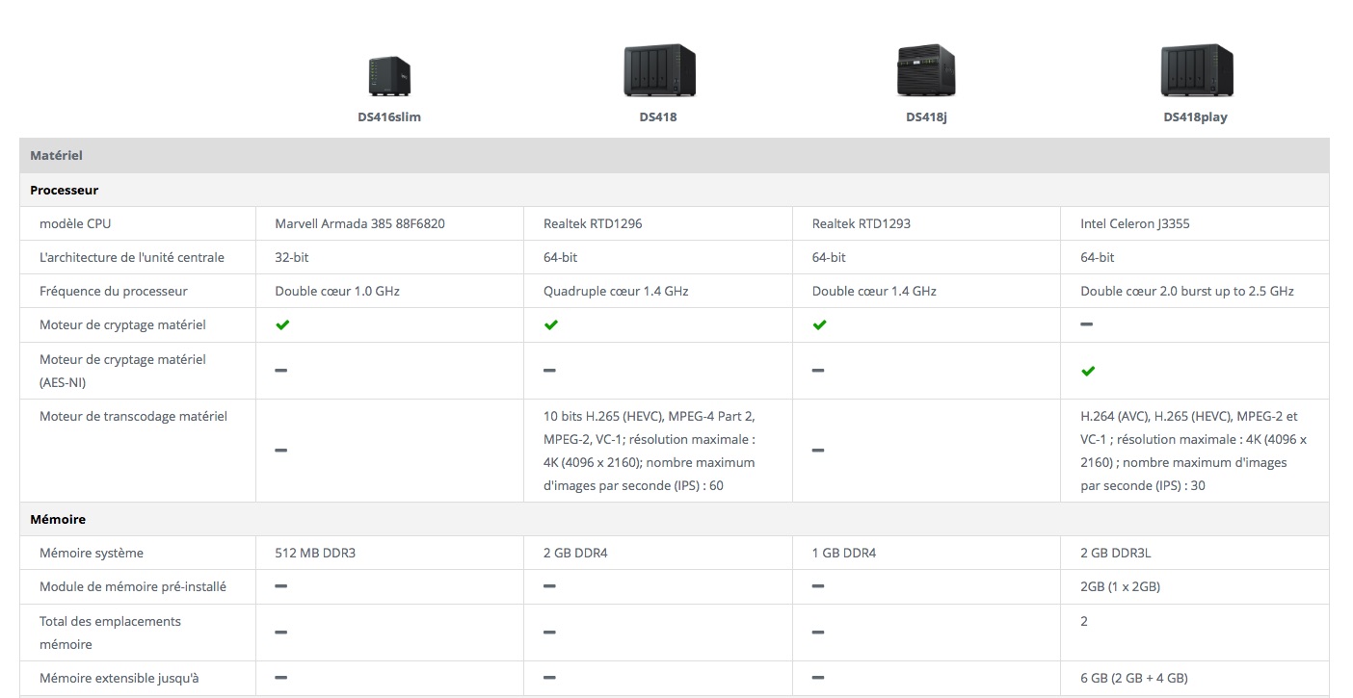Click expandable memory dash for DS416slim
The image size is (1353, 698).
[281, 678]
